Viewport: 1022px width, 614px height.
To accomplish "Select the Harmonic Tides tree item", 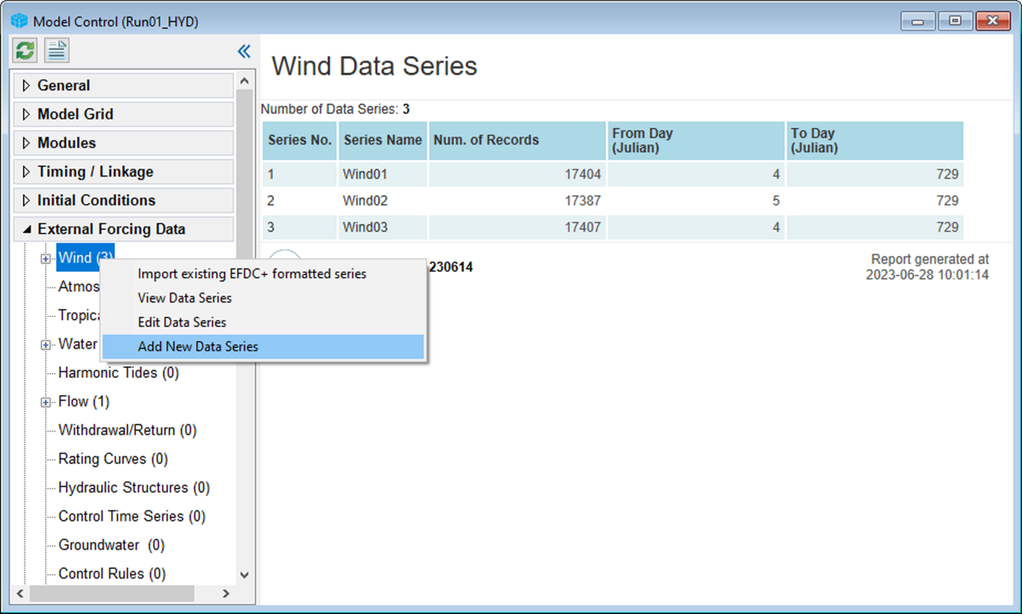I will [118, 373].
